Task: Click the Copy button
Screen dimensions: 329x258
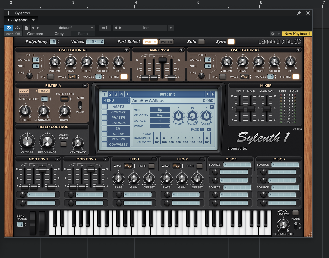Action: point(59,34)
